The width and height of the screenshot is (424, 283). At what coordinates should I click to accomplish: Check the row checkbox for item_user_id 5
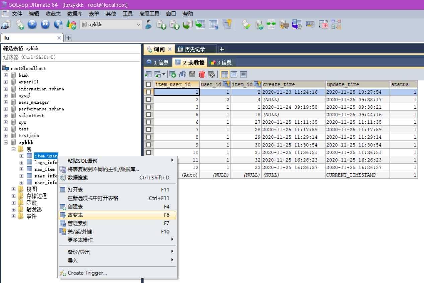click(148, 115)
